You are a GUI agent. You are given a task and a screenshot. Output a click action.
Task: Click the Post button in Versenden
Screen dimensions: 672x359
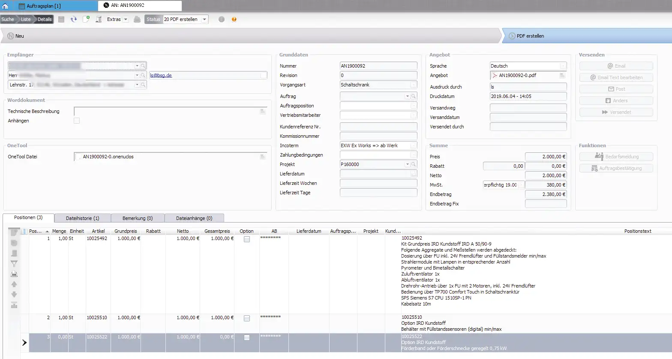click(616, 89)
